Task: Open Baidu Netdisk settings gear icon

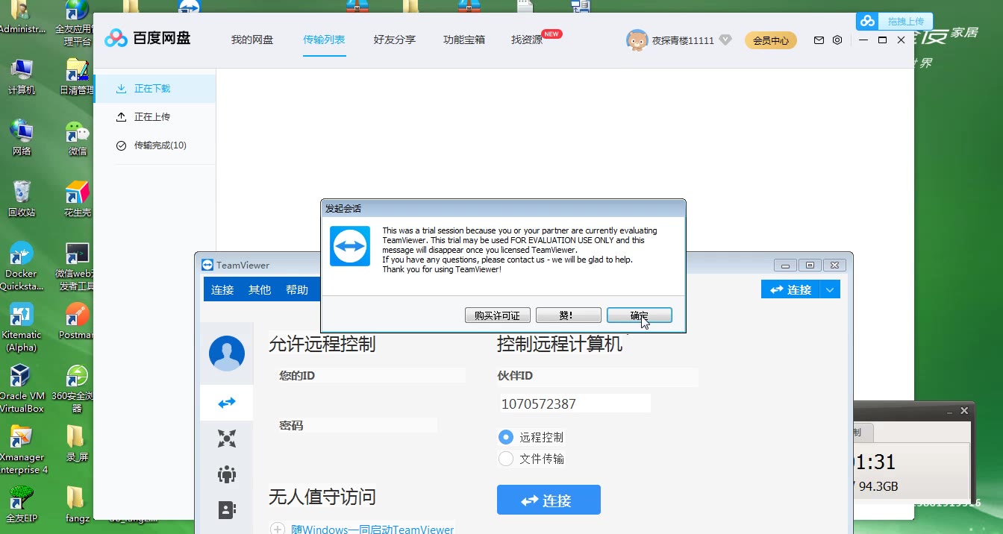Action: (x=837, y=40)
